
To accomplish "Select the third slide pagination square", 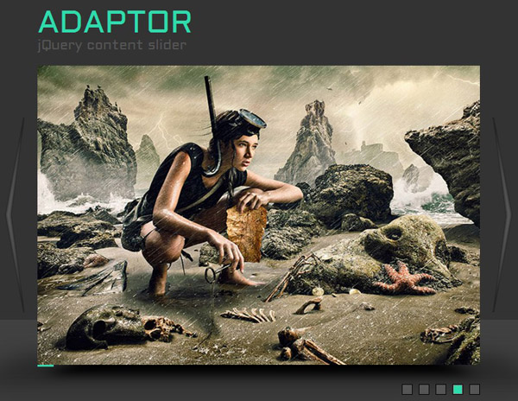I will (x=440, y=389).
